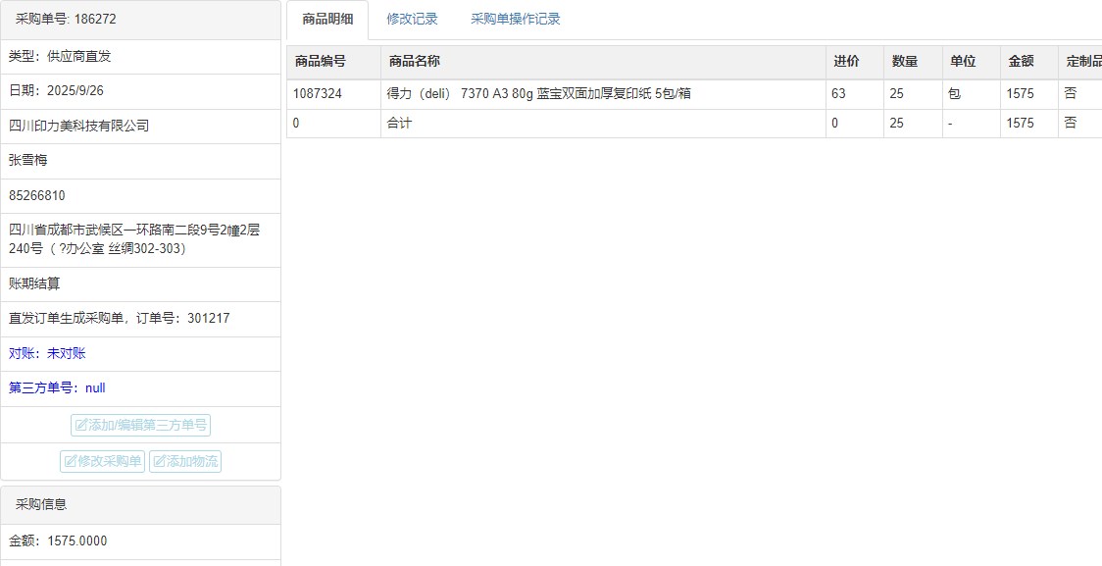The height and width of the screenshot is (566, 1102).
Task: Click the pencil icon beside 修改采购单
Action: (x=71, y=461)
